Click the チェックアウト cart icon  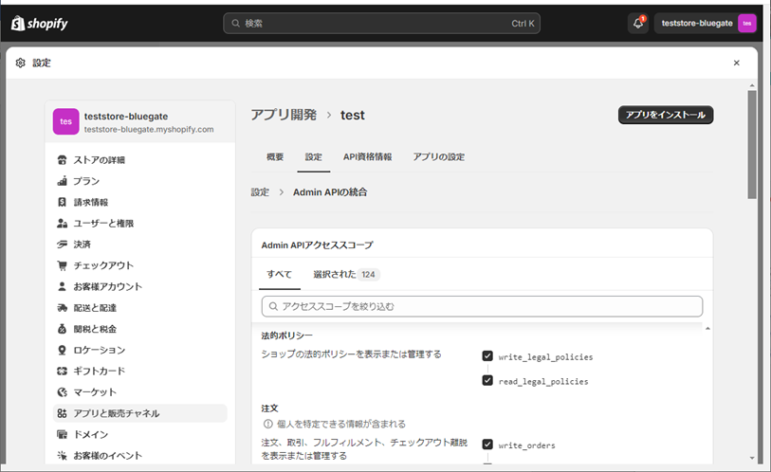62,265
